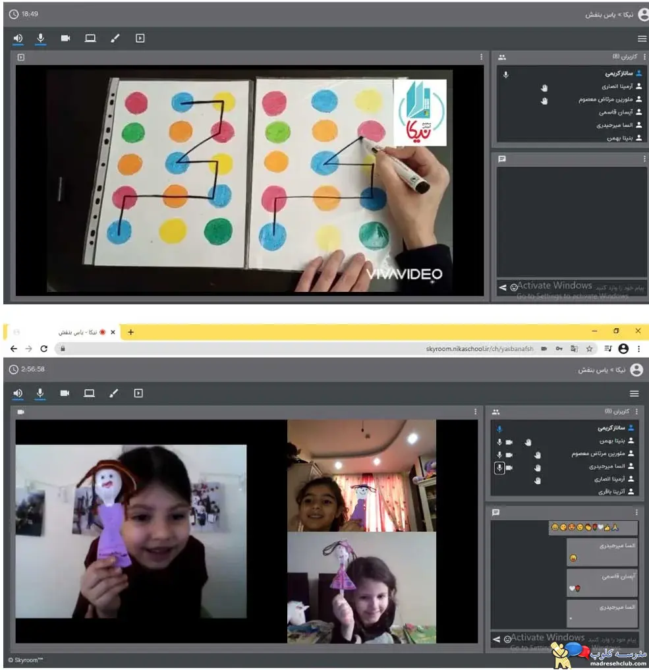Send the chat message in lower Skyroom window
The image size is (649, 670).
496,639
